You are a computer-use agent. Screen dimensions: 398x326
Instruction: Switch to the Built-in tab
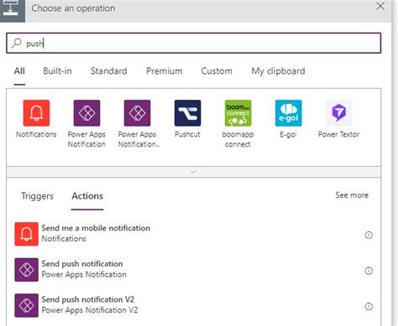coord(57,71)
